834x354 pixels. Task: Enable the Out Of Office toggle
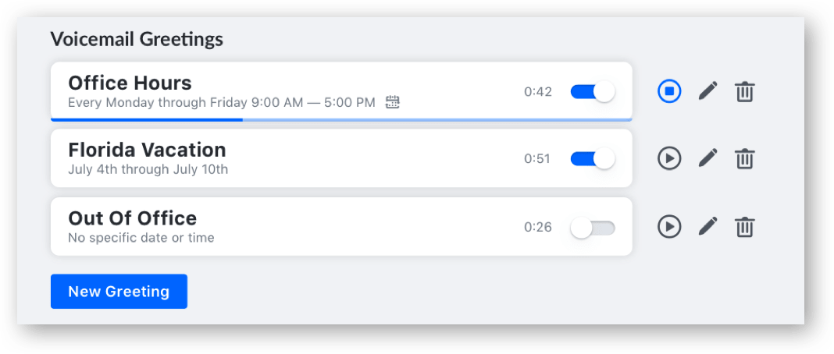[x=593, y=228]
